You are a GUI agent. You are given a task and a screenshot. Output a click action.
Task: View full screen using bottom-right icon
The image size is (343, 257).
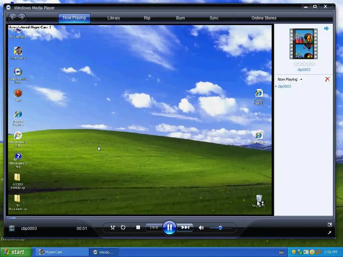click(x=330, y=225)
